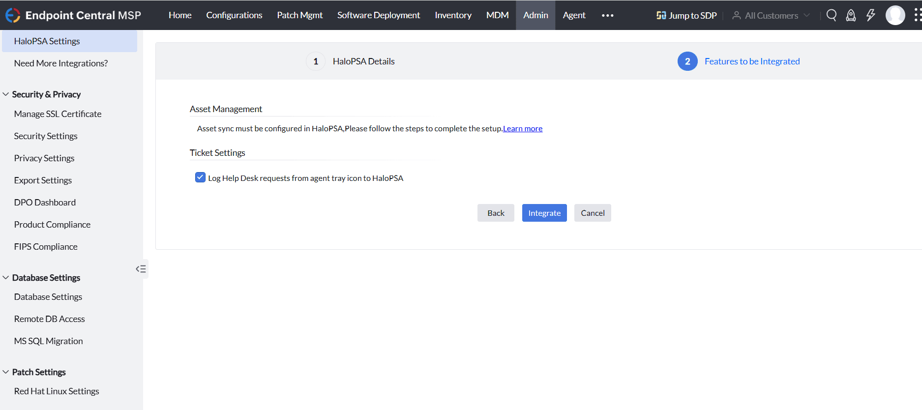Open Need More Integrations? in sidebar
The height and width of the screenshot is (410, 922).
[x=61, y=63]
